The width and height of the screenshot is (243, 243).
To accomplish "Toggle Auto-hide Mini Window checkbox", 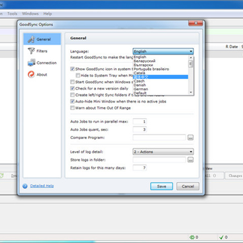I will coord(72,101).
